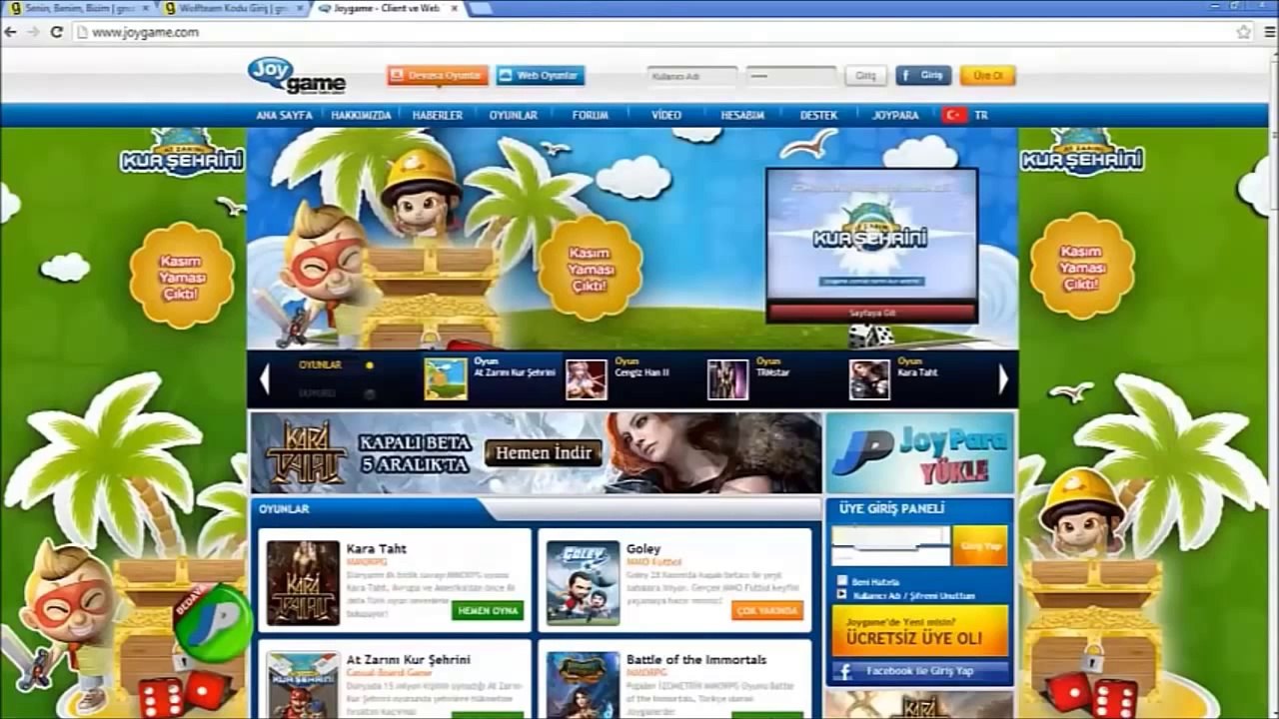
Task: Open the At Zarını Kur Şehrini title link
Action: point(409,660)
